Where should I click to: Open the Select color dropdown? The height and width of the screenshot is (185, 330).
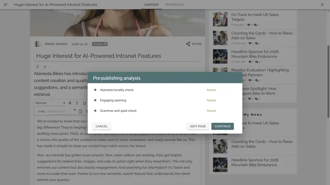61,111
